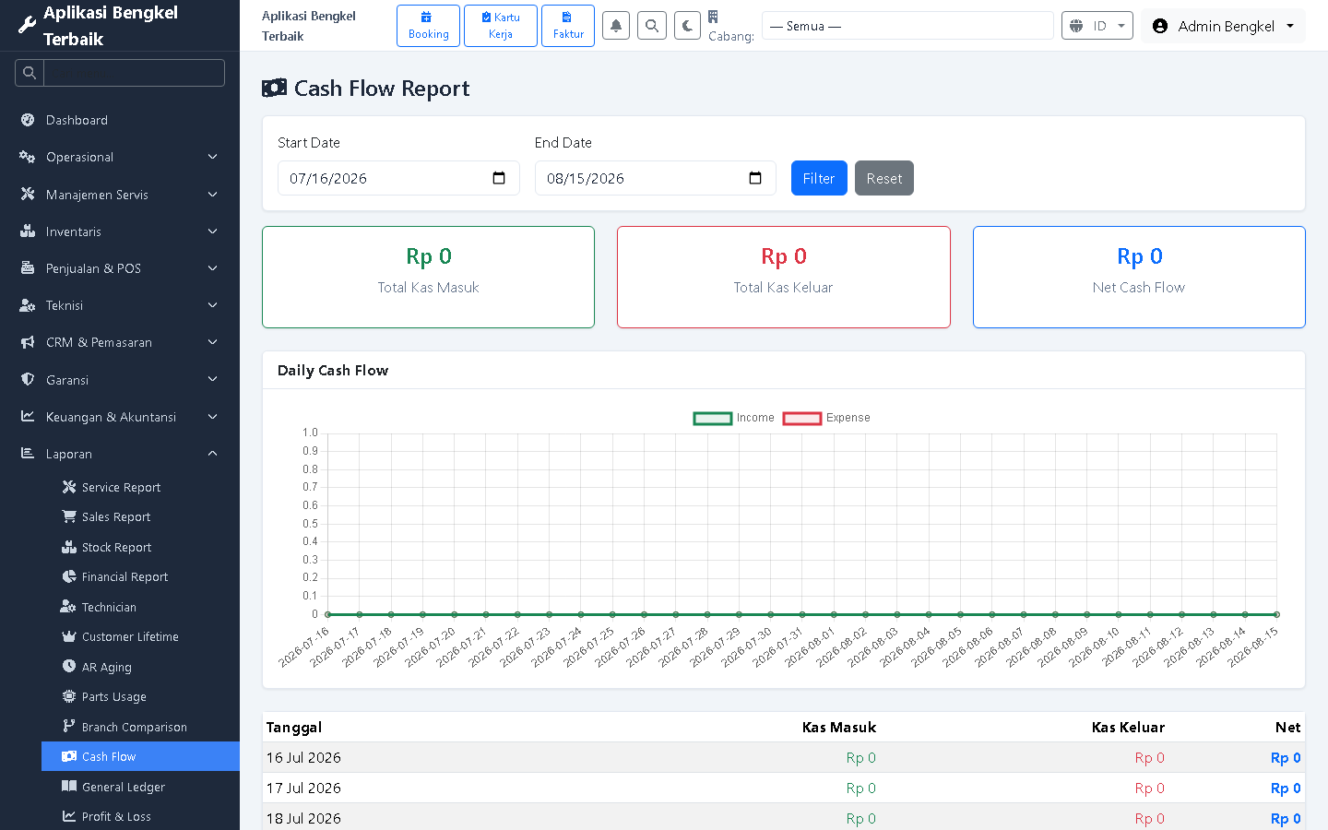The width and height of the screenshot is (1328, 830).
Task: Open the Technician report page
Action: (x=140, y=607)
